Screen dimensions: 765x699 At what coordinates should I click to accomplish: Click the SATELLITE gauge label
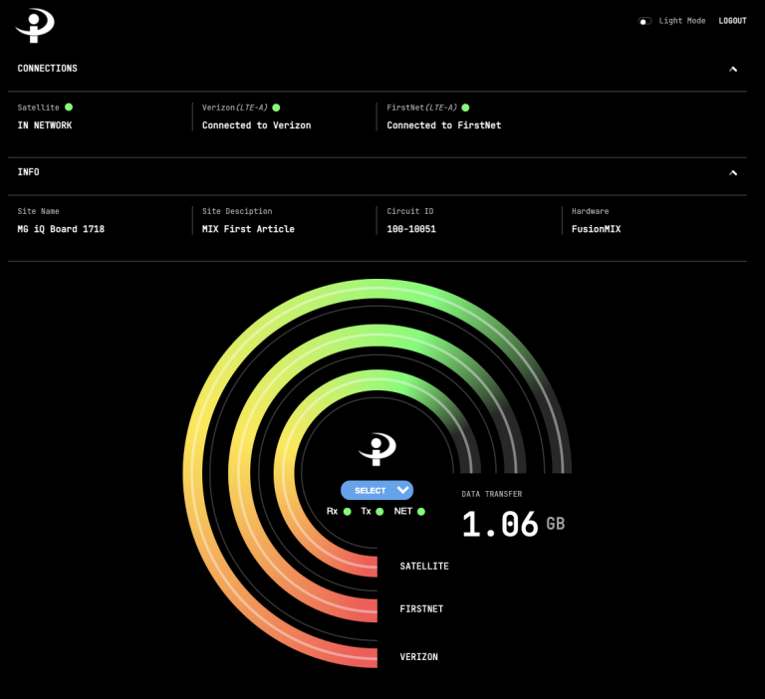[x=424, y=567]
